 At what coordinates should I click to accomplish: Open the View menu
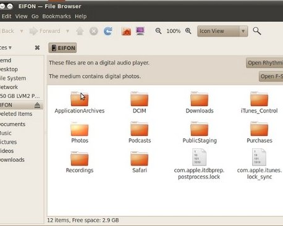point(21,16)
